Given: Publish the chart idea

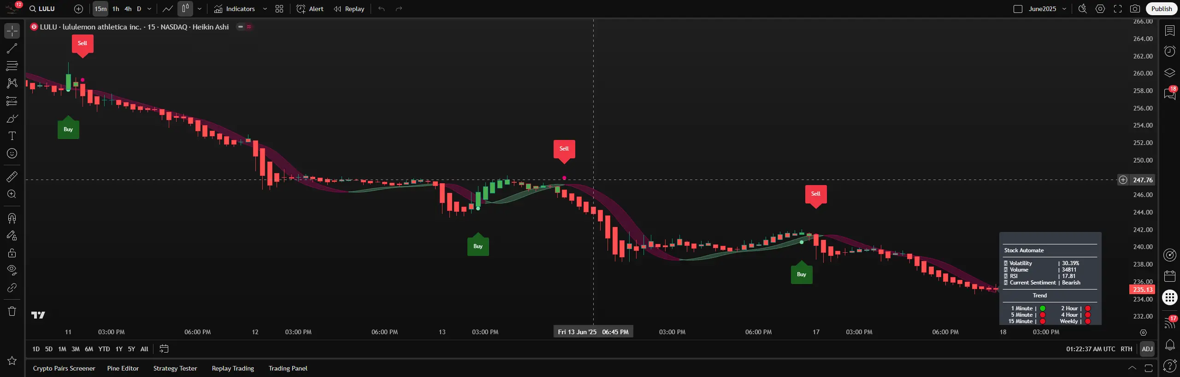Looking at the screenshot, I should click(1162, 9).
